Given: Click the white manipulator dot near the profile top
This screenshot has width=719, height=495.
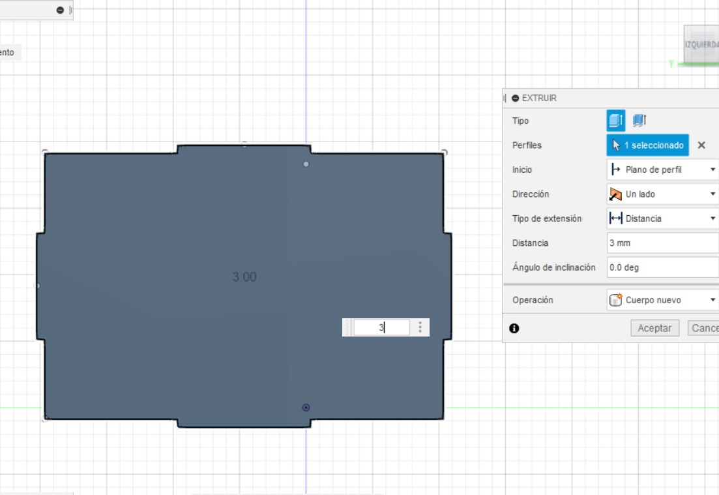Looking at the screenshot, I should 306,164.
